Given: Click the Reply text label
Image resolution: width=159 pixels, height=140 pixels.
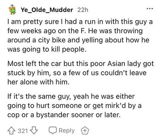Looking at the screenshot, I should point(67,131).
